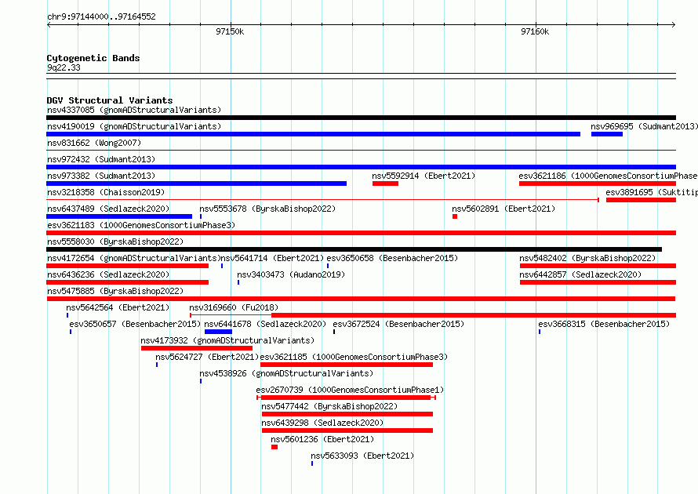Viewport: 698px width, 494px height.
Task: Click the nsv6442857 Sedlazeck2020 red bar
Action: point(598,282)
